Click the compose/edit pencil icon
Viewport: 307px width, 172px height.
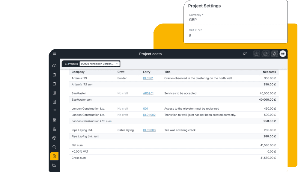245,54
